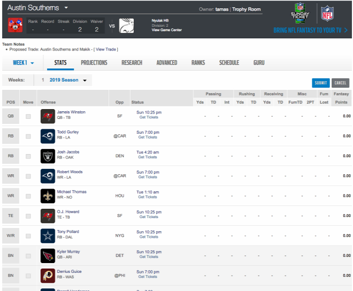353x291 pixels.
Task: Click Bring NFL Fantasy To Your TV banner
Action: point(310,30)
